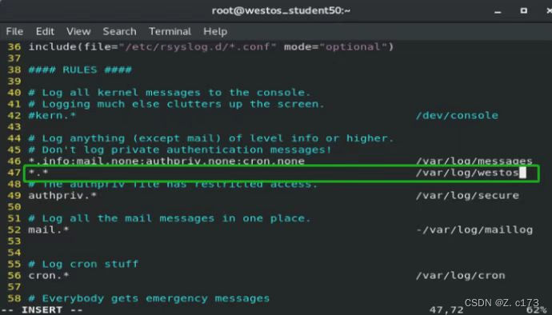Click the #### RULES #### comment
Viewport: 552px width, 315px height.
coord(80,70)
